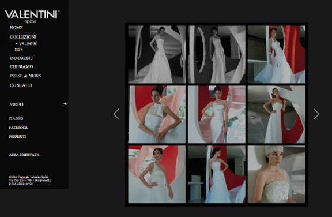Switch language via ITA/ENG link
The height and width of the screenshot is (217, 332).
16,119
